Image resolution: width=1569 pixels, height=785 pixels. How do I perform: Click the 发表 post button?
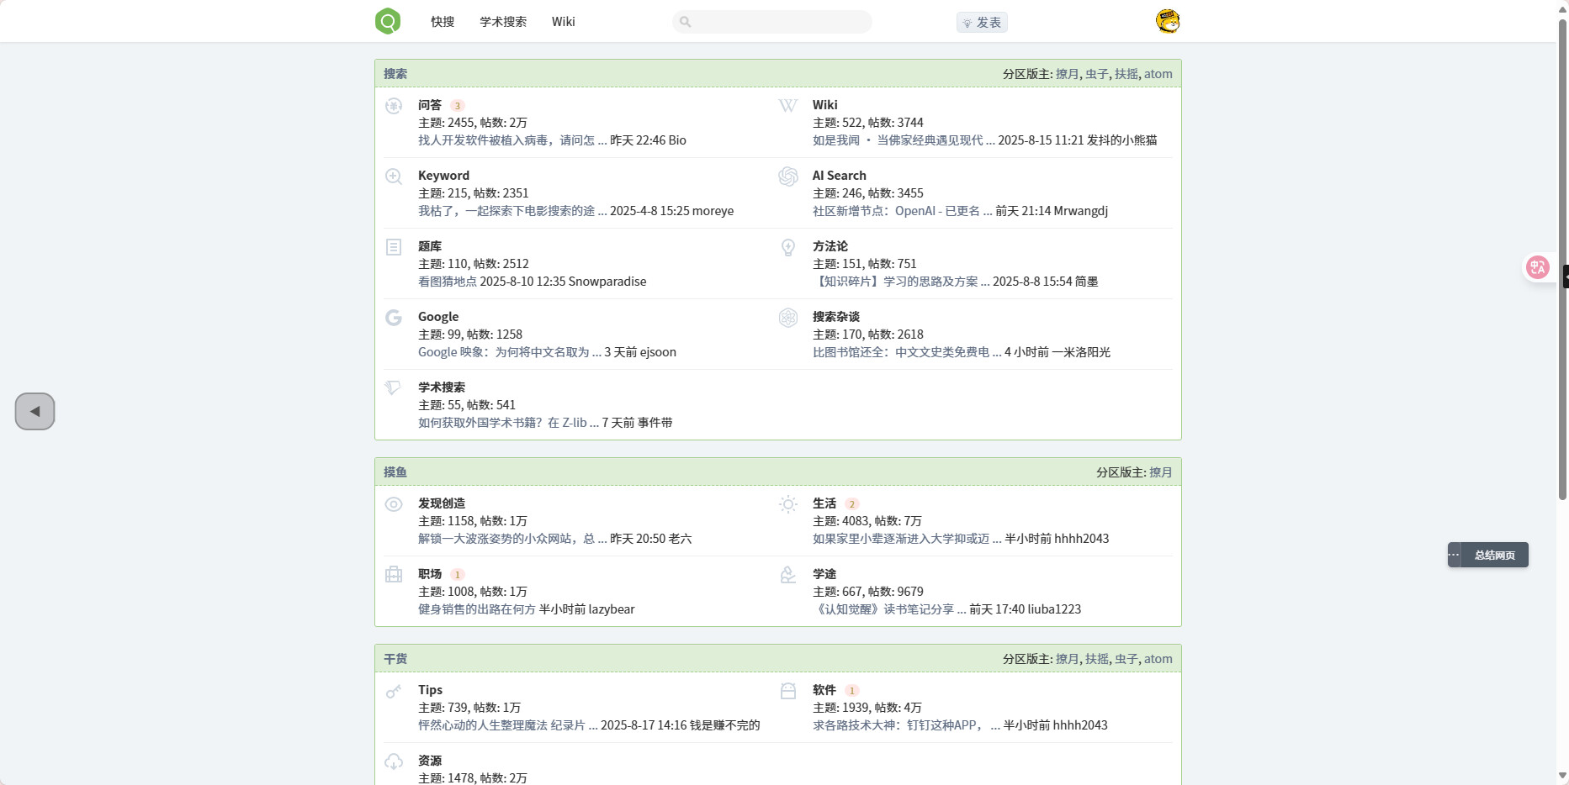pyautogui.click(x=982, y=23)
